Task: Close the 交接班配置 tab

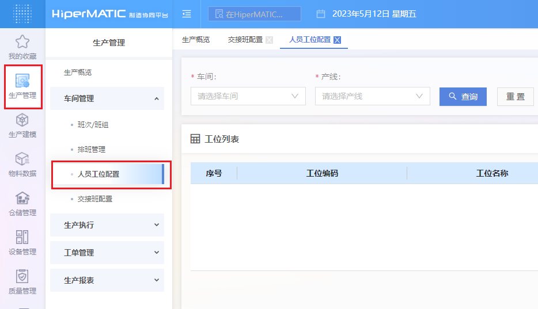Action: coord(270,40)
